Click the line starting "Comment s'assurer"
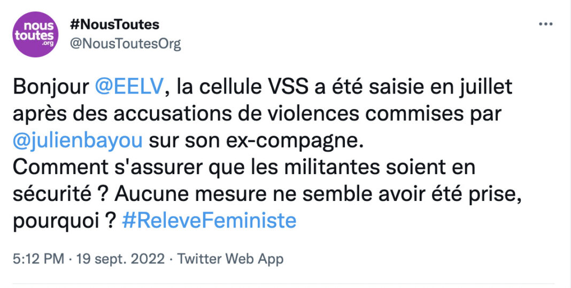This screenshot has height=288, width=571. pyautogui.click(x=244, y=168)
